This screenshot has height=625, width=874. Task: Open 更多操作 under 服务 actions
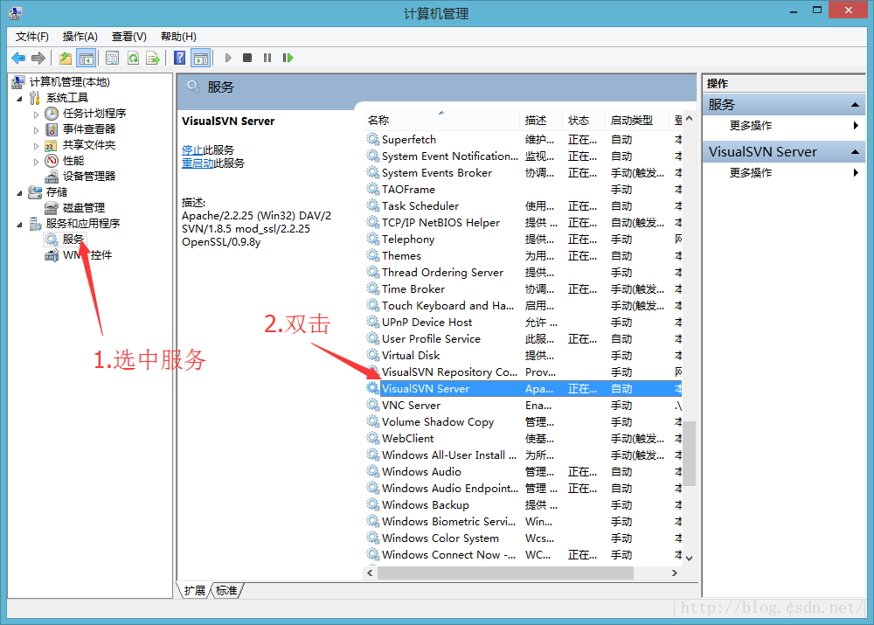click(x=750, y=126)
